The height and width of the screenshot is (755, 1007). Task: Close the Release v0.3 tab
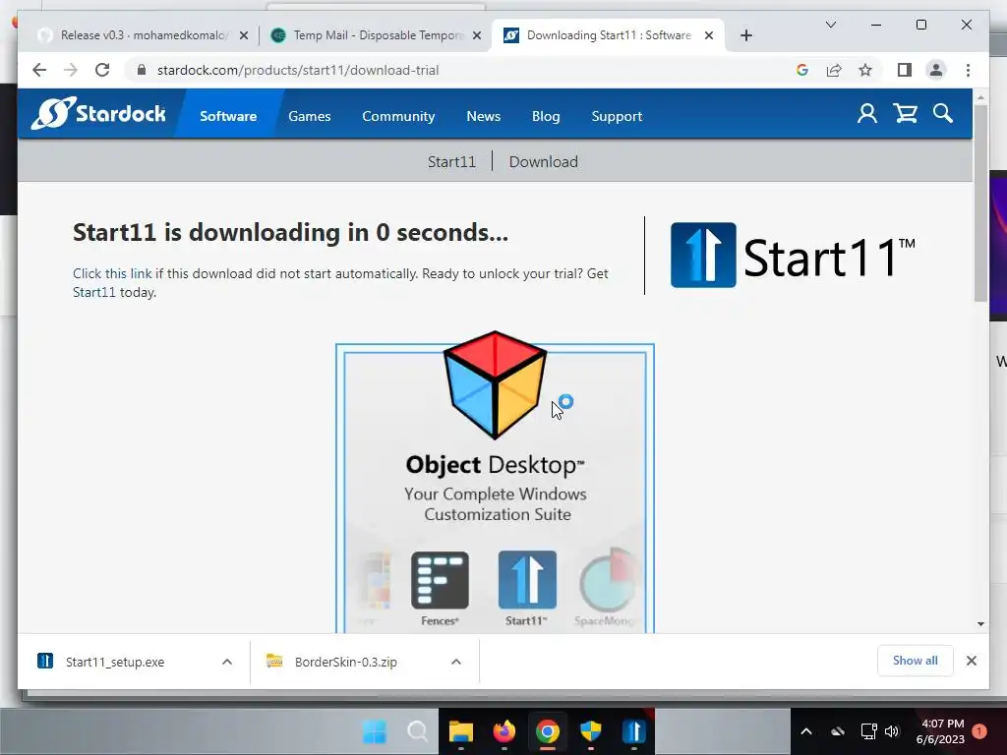(244, 35)
